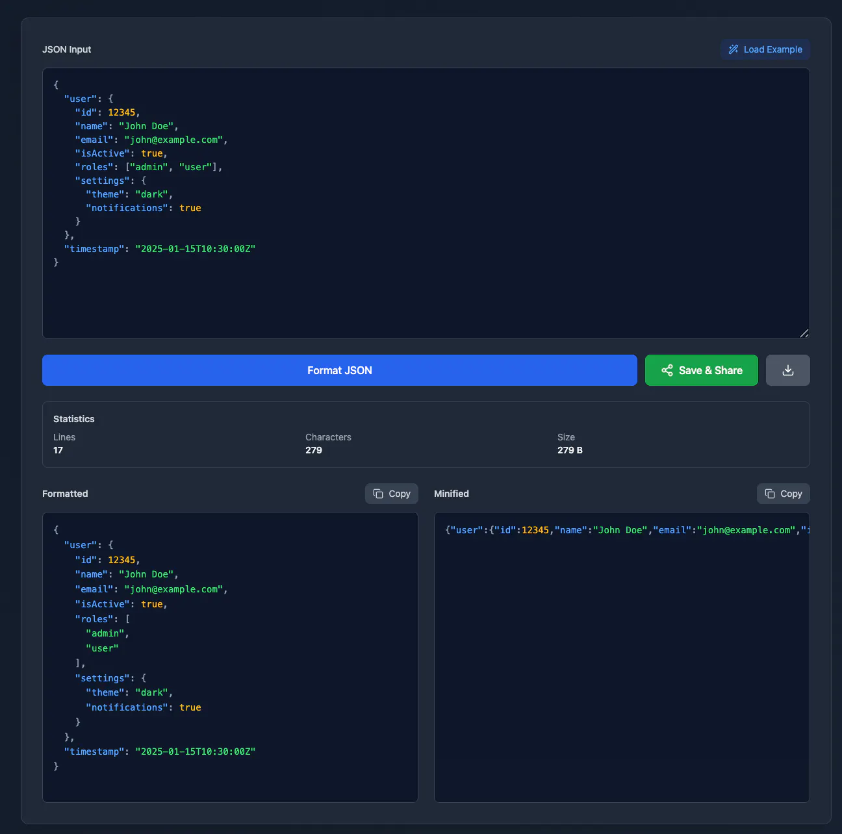Click the copy icon beside Minified heading
The width and height of the screenshot is (842, 834).
click(x=770, y=494)
